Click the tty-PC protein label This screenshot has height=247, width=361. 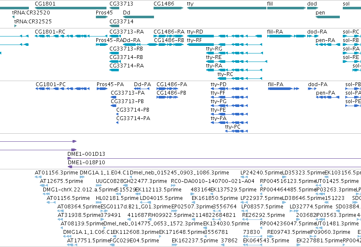point(233,127)
